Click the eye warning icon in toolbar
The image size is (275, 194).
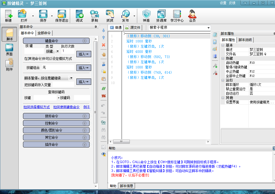pyautogui.click(x=104, y=154)
